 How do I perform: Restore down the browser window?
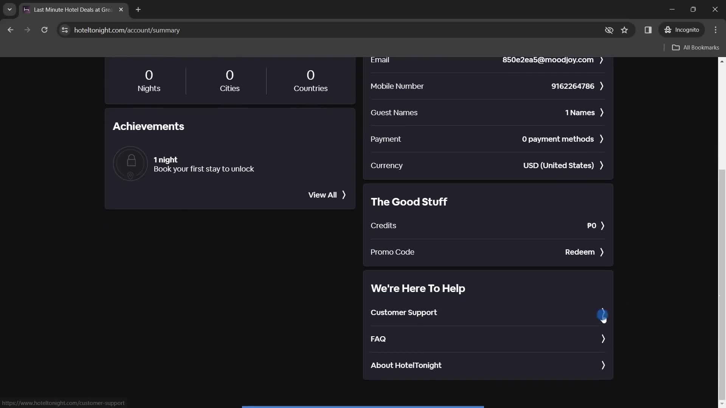693,9
